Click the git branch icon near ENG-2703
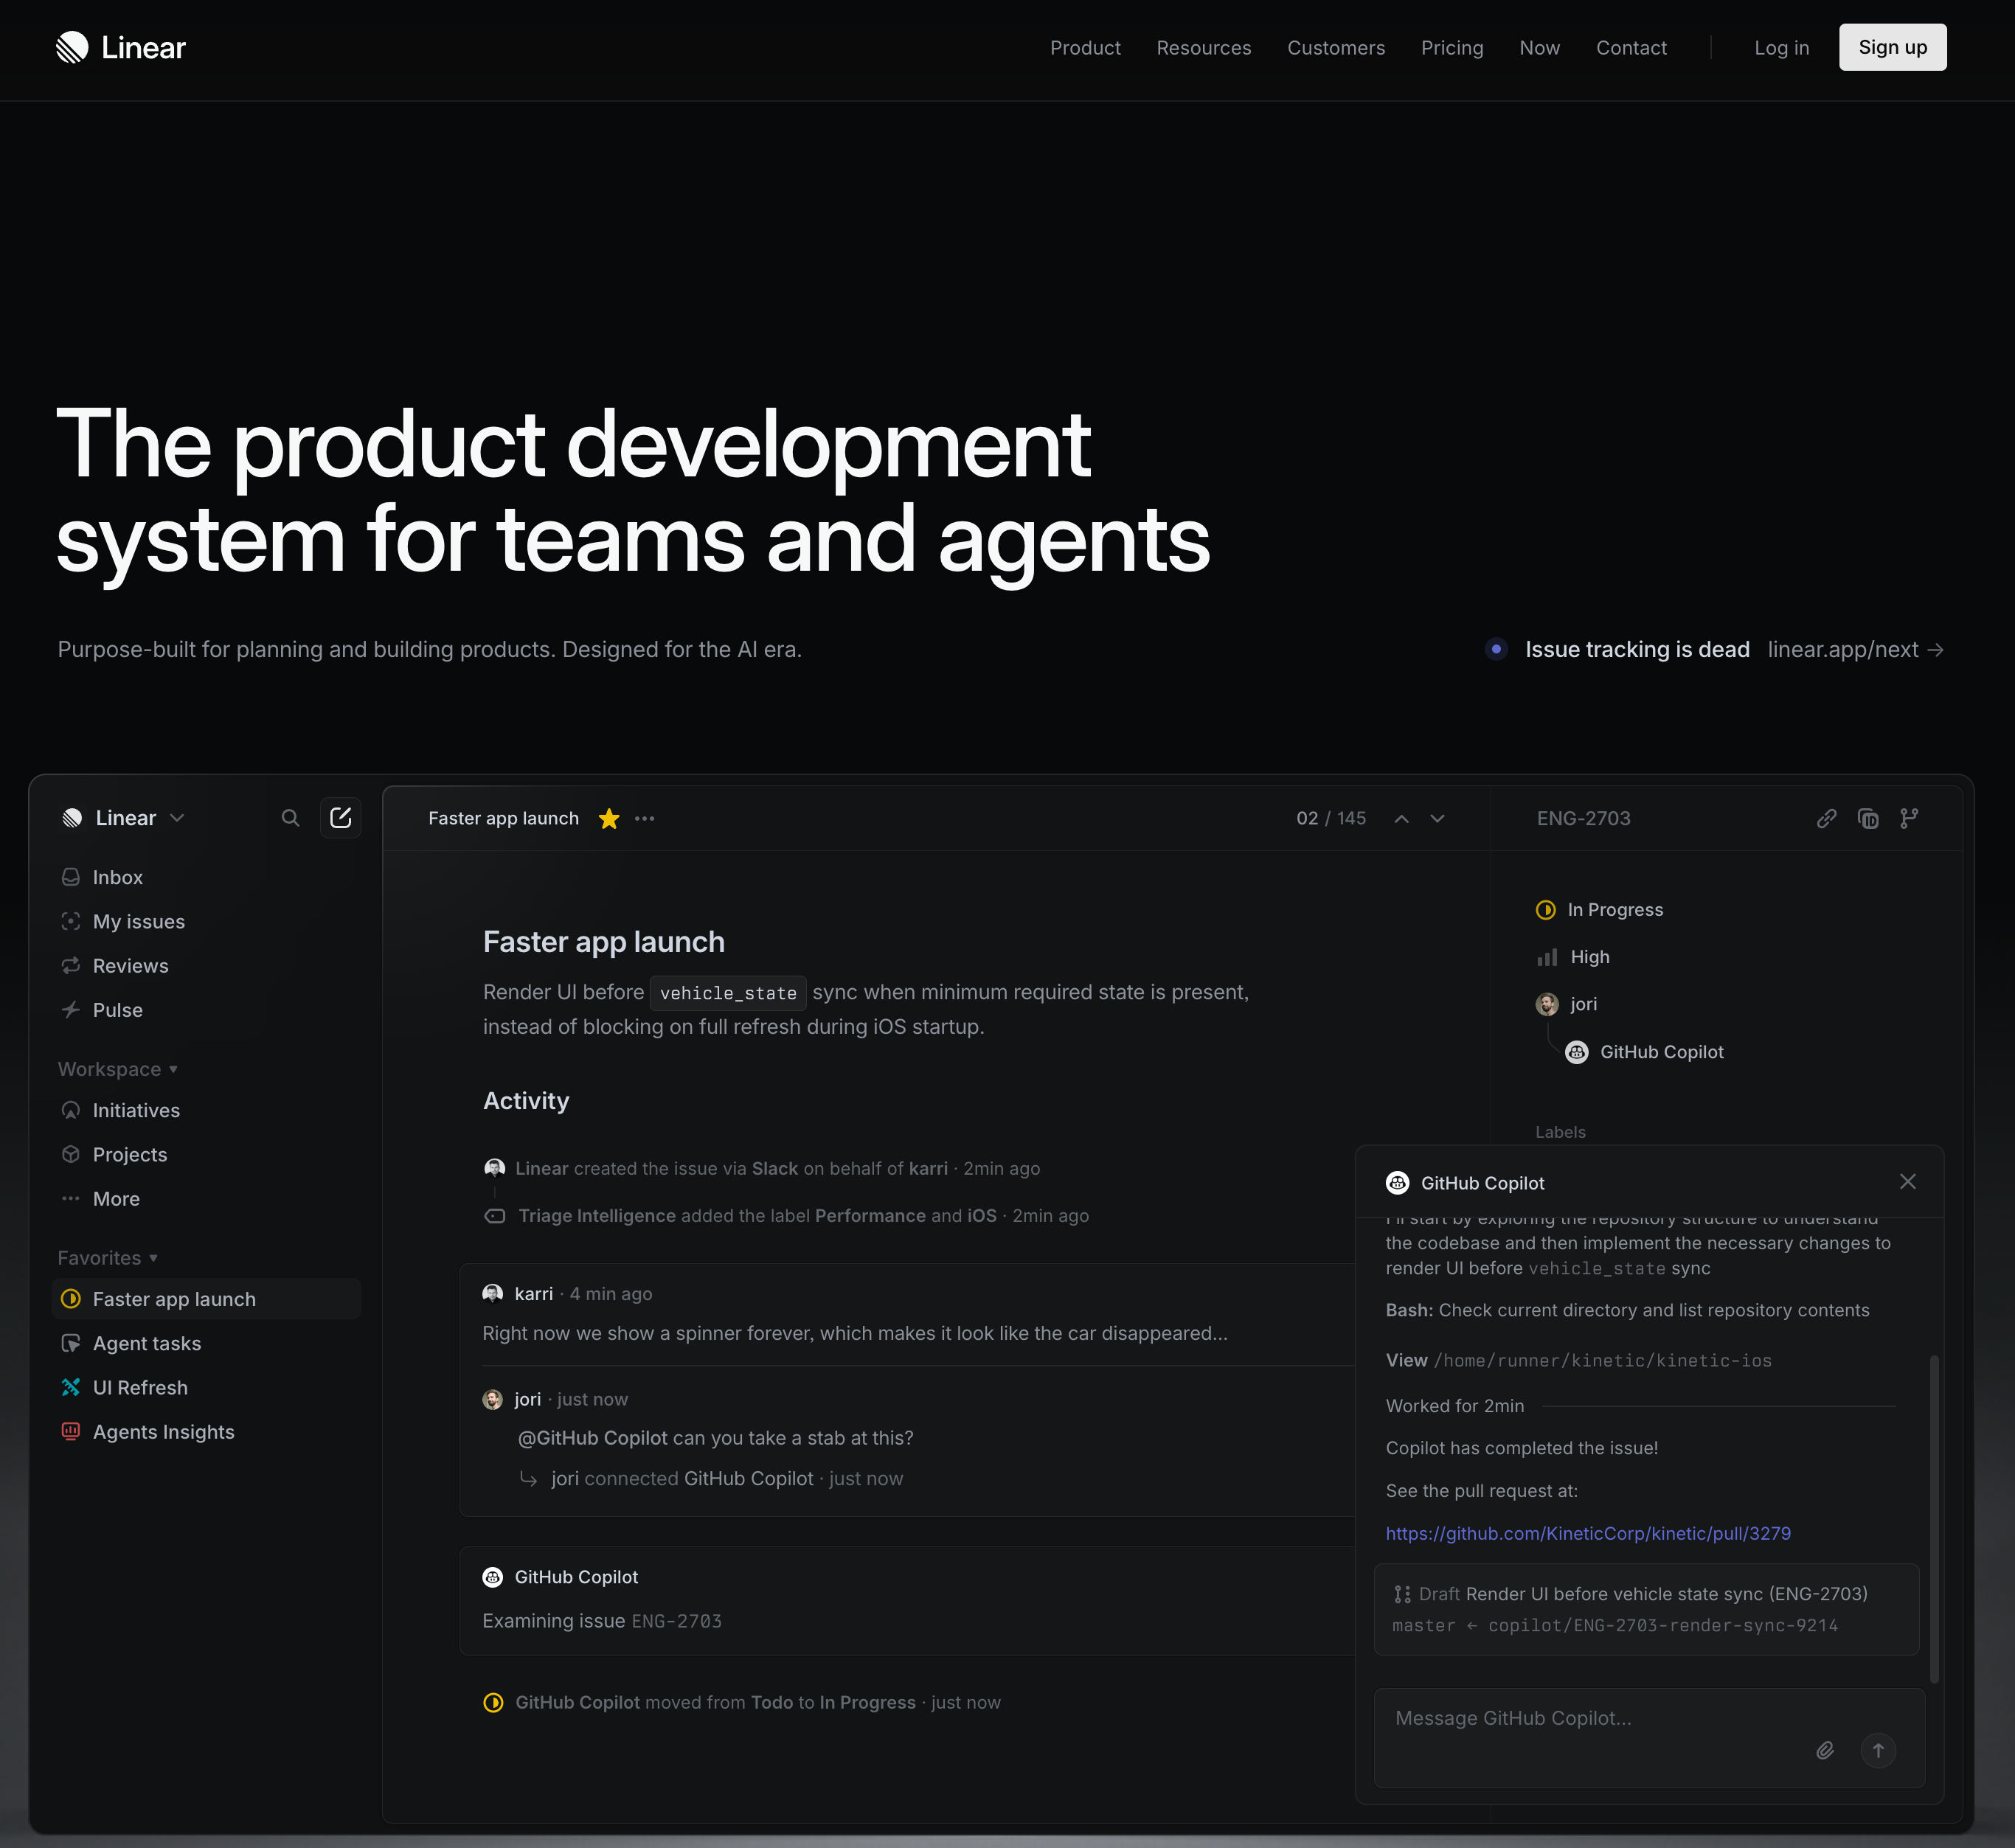This screenshot has height=1848, width=2015. [x=1909, y=818]
